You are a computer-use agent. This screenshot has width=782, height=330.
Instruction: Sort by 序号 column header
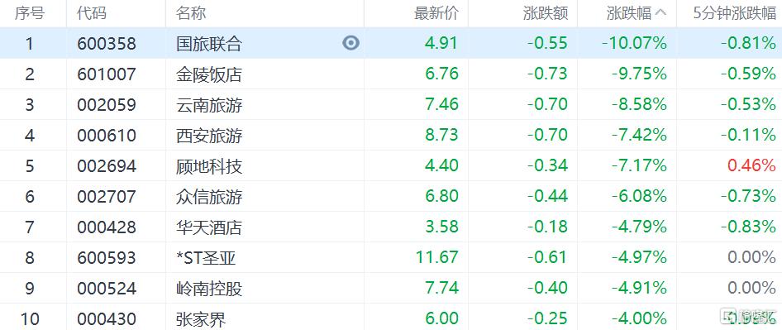click(30, 13)
